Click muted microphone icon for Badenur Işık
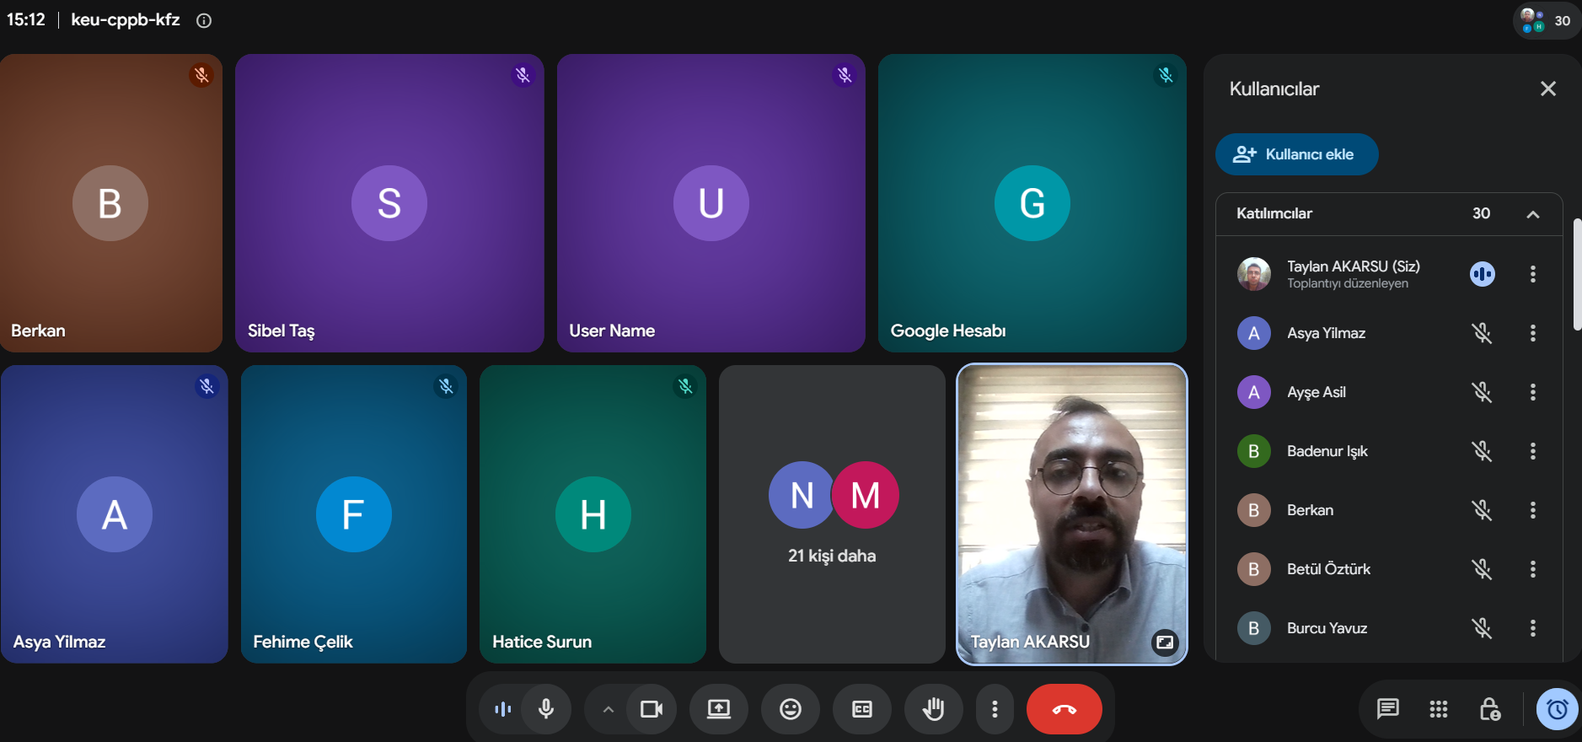 click(x=1483, y=451)
